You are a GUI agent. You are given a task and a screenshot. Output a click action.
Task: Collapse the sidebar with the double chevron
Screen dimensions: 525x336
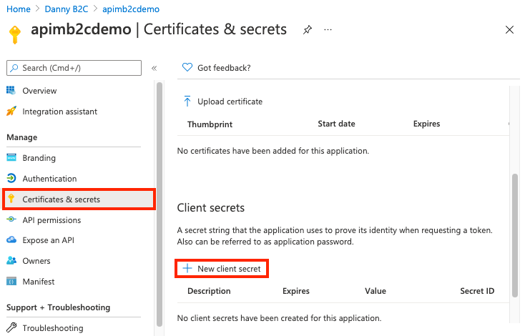click(x=154, y=68)
